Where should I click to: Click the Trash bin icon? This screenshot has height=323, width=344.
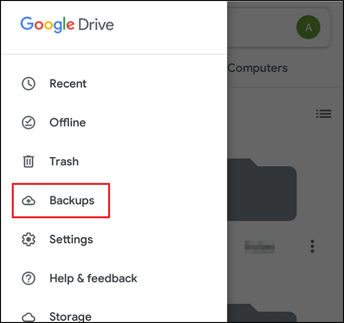(29, 161)
